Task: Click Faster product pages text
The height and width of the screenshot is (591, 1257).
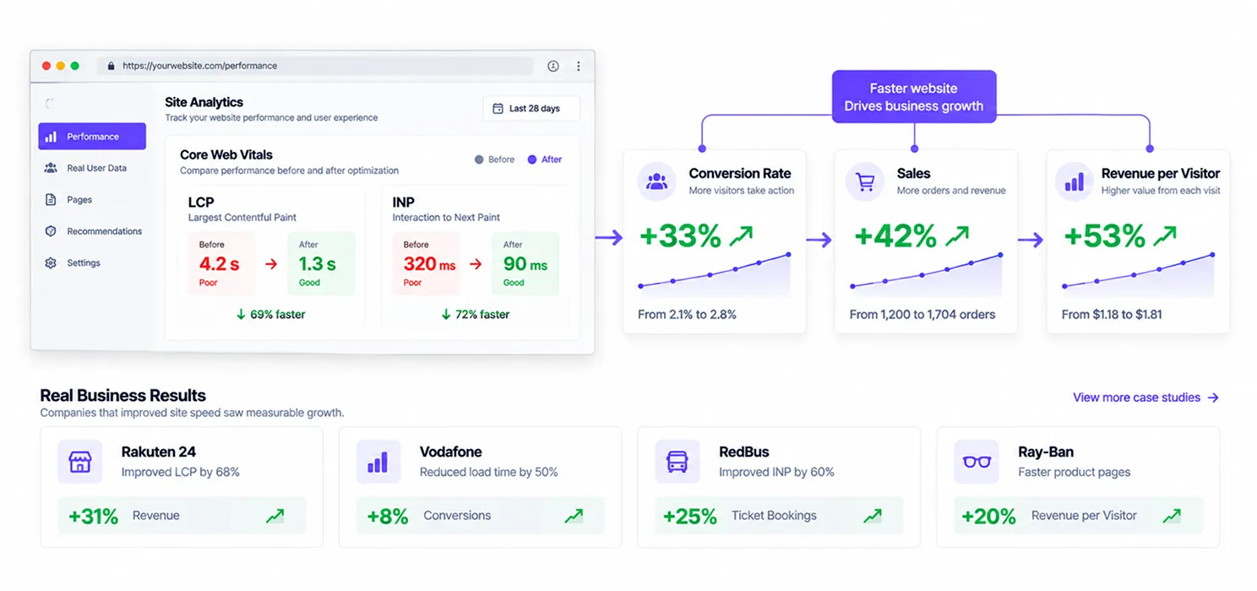Action: point(1074,473)
